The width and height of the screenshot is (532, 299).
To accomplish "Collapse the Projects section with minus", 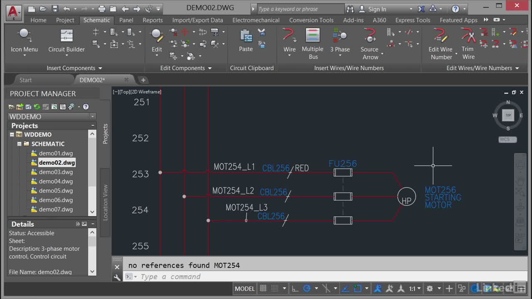I will (x=93, y=125).
